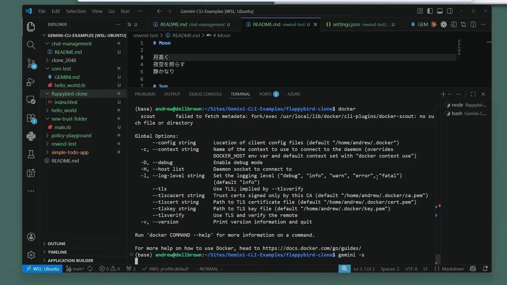Open Remote Explorer view
Viewport: 507px width, 285px height.
[x=31, y=100]
